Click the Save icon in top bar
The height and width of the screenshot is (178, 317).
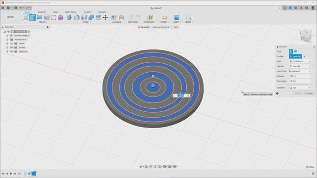click(15, 8)
